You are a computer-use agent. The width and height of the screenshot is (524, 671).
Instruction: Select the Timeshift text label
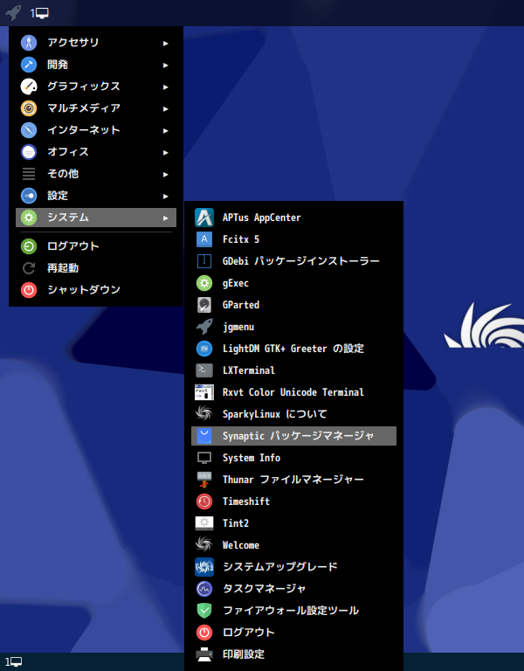pyautogui.click(x=246, y=502)
